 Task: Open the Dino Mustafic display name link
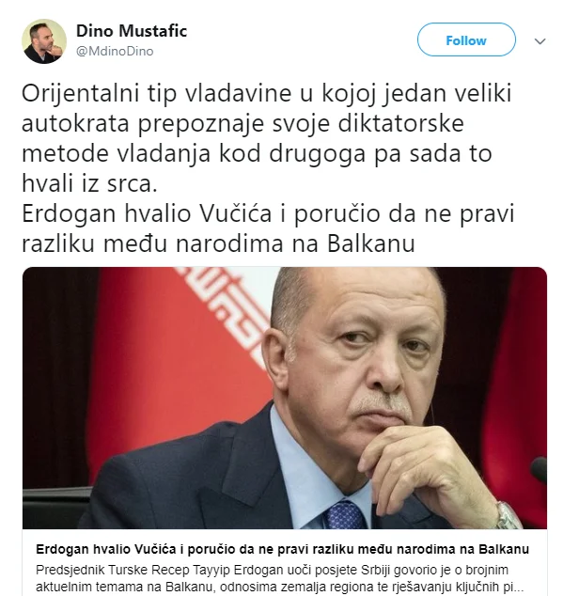pos(132,31)
